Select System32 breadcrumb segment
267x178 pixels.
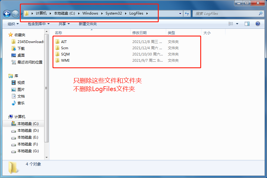114,13
